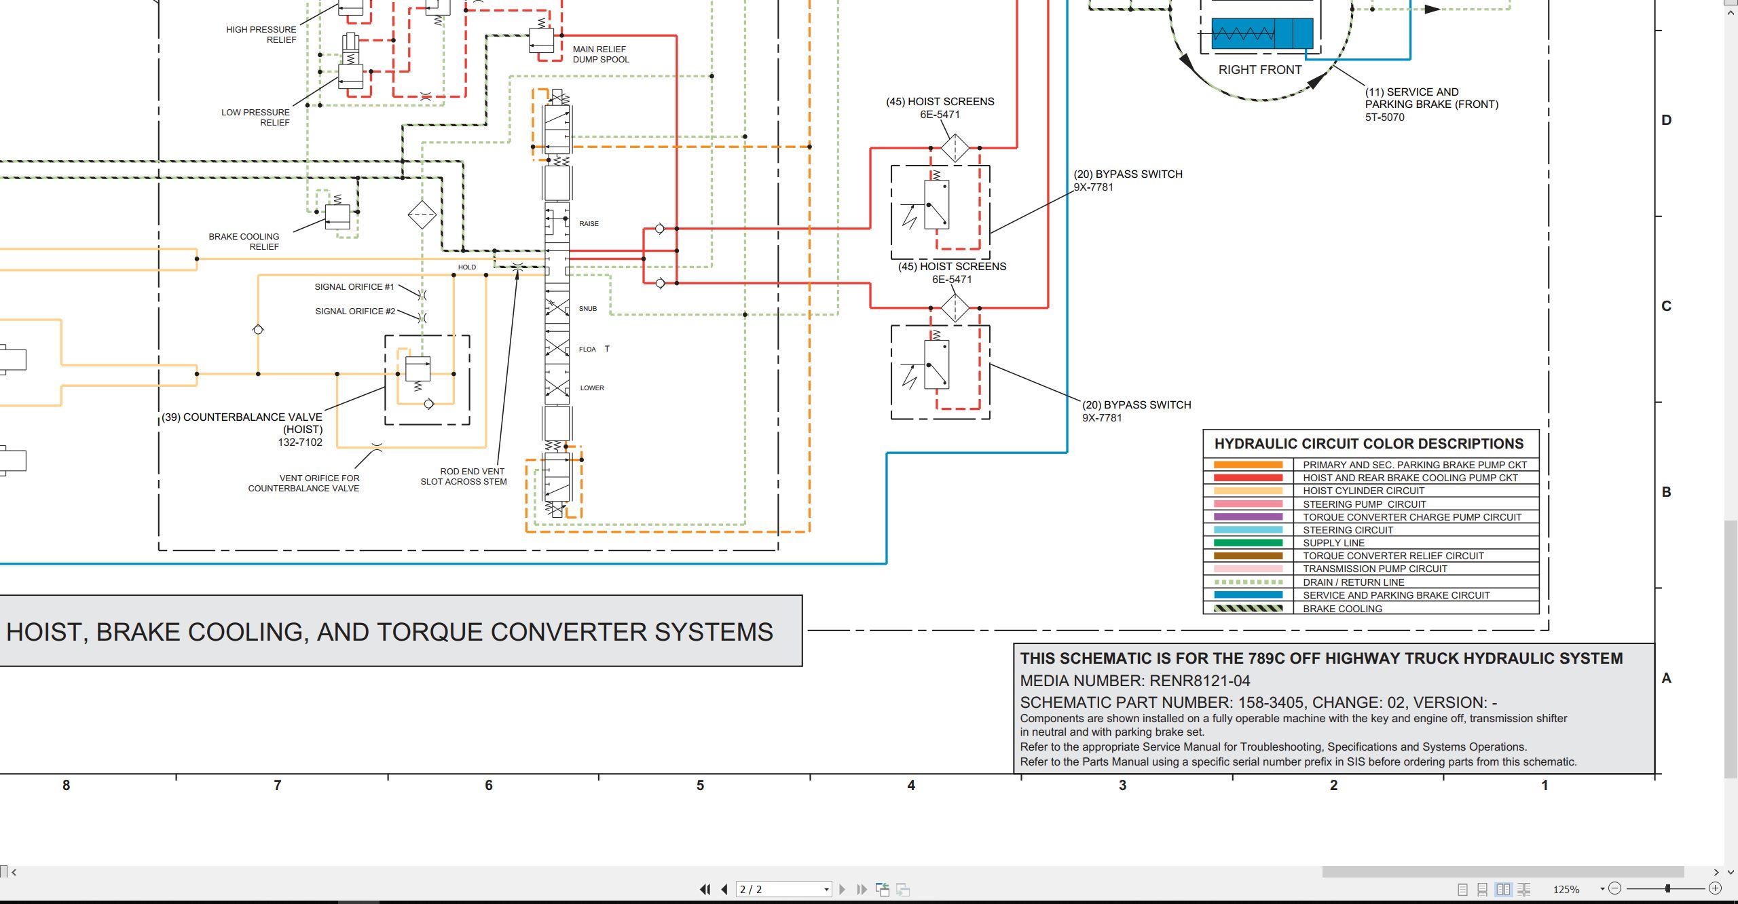Click the HOLD spool position label
Image resolution: width=1738 pixels, height=904 pixels.
(467, 267)
